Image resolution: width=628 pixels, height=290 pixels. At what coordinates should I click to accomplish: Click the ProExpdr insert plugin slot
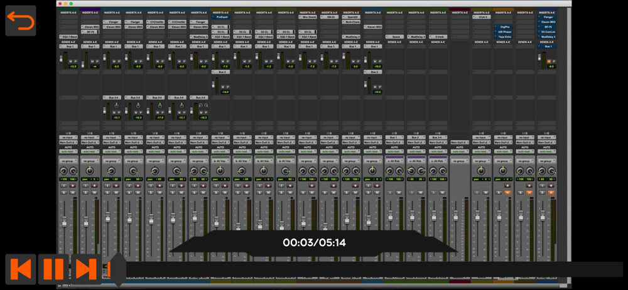point(220,18)
